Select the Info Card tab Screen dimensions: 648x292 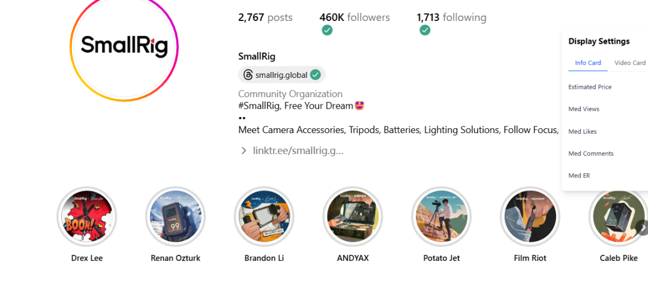(587, 63)
